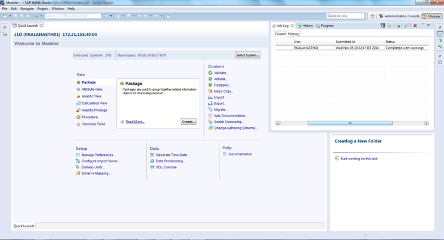This screenshot has height=240, width=444.
Task: Click the Data Provisioning icon
Action: coord(152,161)
